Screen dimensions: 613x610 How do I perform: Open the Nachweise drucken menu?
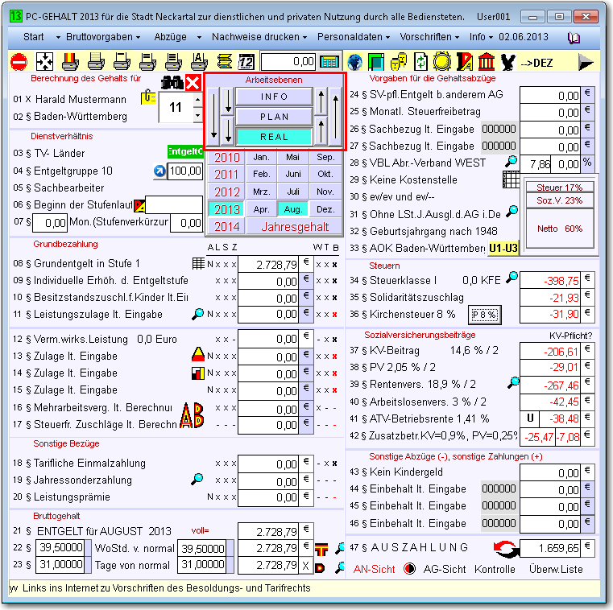(x=259, y=37)
